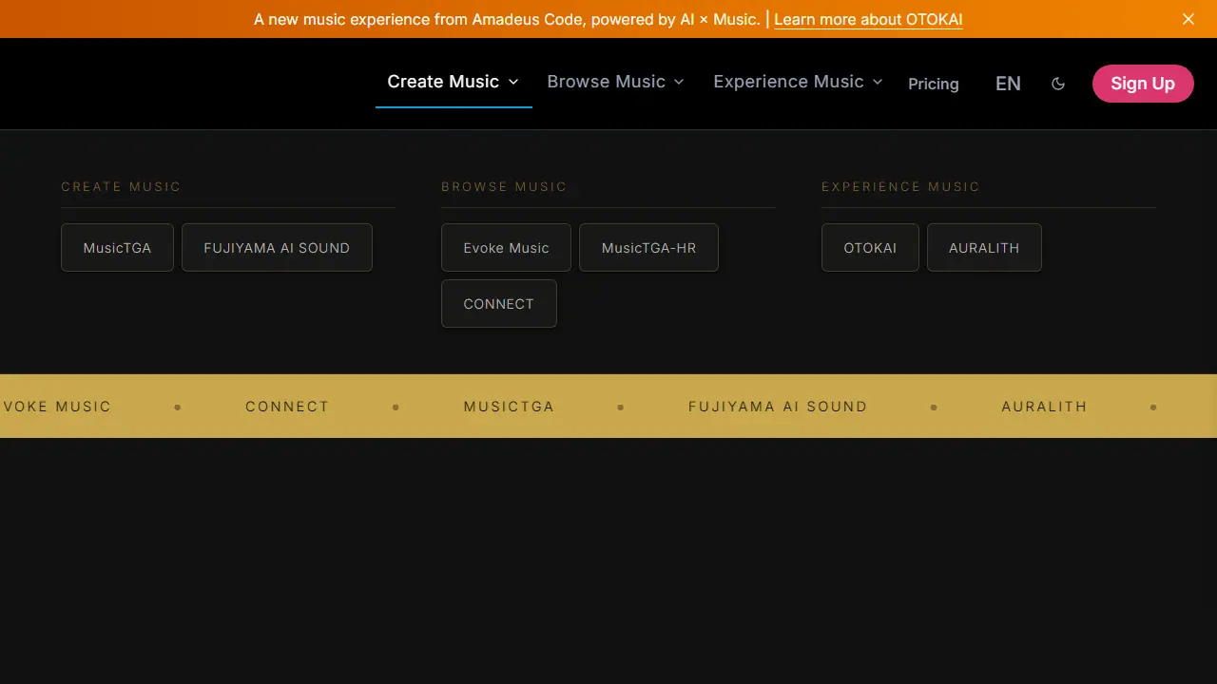Dismiss the orange announcement banner

[1188, 19]
